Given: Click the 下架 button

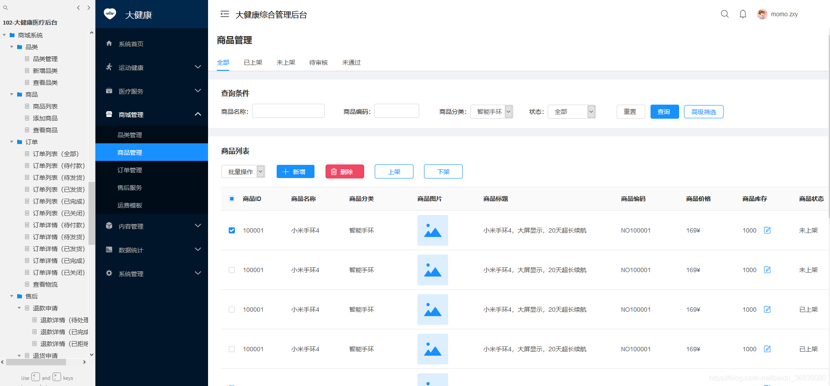Looking at the screenshot, I should click(x=443, y=171).
